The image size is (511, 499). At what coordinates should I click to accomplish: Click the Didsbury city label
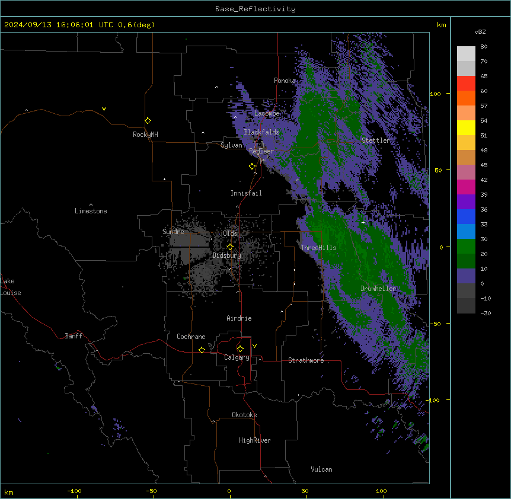[x=226, y=255]
